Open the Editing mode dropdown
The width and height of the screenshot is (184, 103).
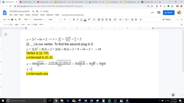(170, 19)
